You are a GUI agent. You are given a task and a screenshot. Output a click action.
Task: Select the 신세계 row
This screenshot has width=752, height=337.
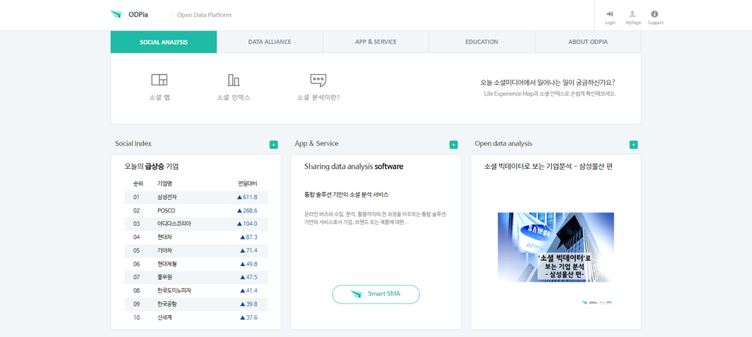click(x=196, y=318)
